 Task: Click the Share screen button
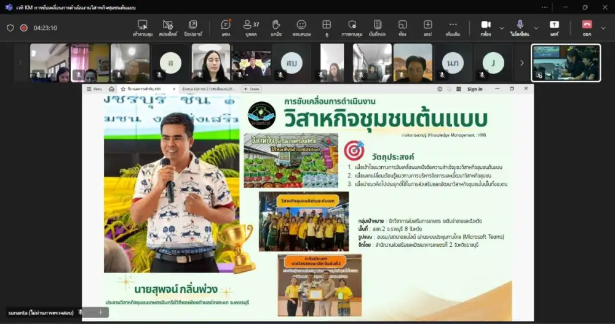(x=554, y=27)
